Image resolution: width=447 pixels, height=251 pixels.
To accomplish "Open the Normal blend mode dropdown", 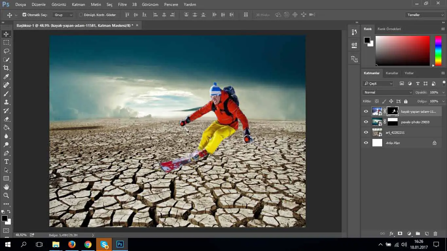I will coord(388,92).
